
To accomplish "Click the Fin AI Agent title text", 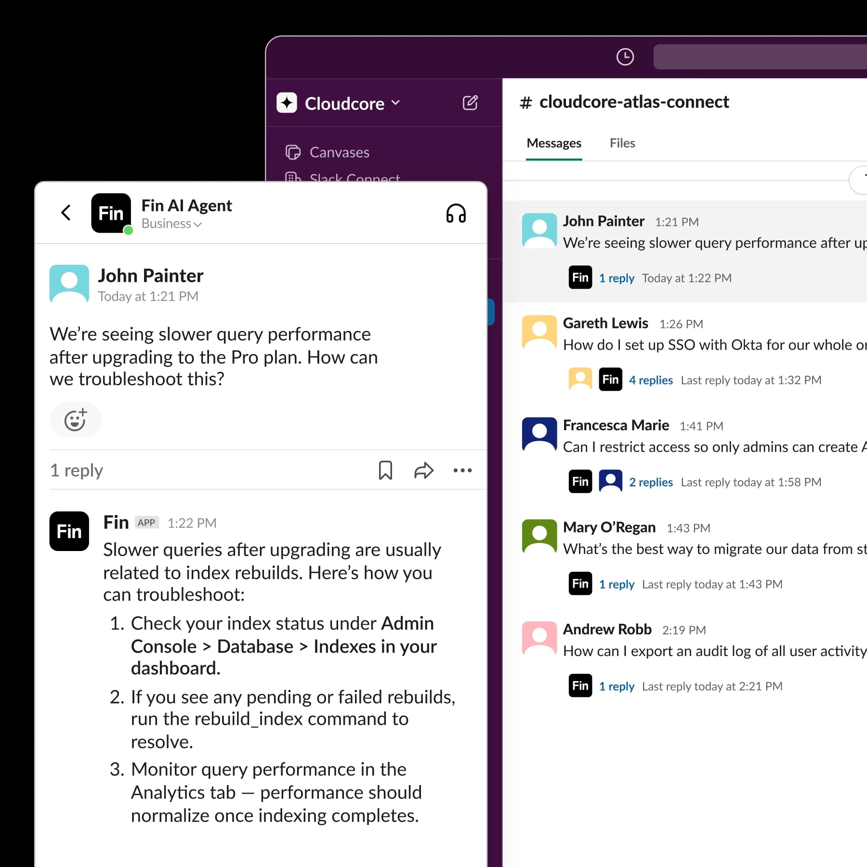I will (186, 206).
